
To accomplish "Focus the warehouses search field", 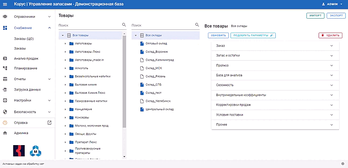I will point(163,26).
